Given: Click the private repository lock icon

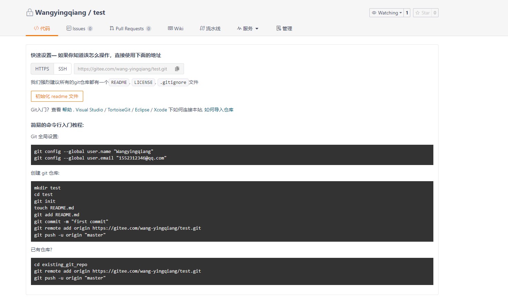Looking at the screenshot, I should click(x=30, y=13).
